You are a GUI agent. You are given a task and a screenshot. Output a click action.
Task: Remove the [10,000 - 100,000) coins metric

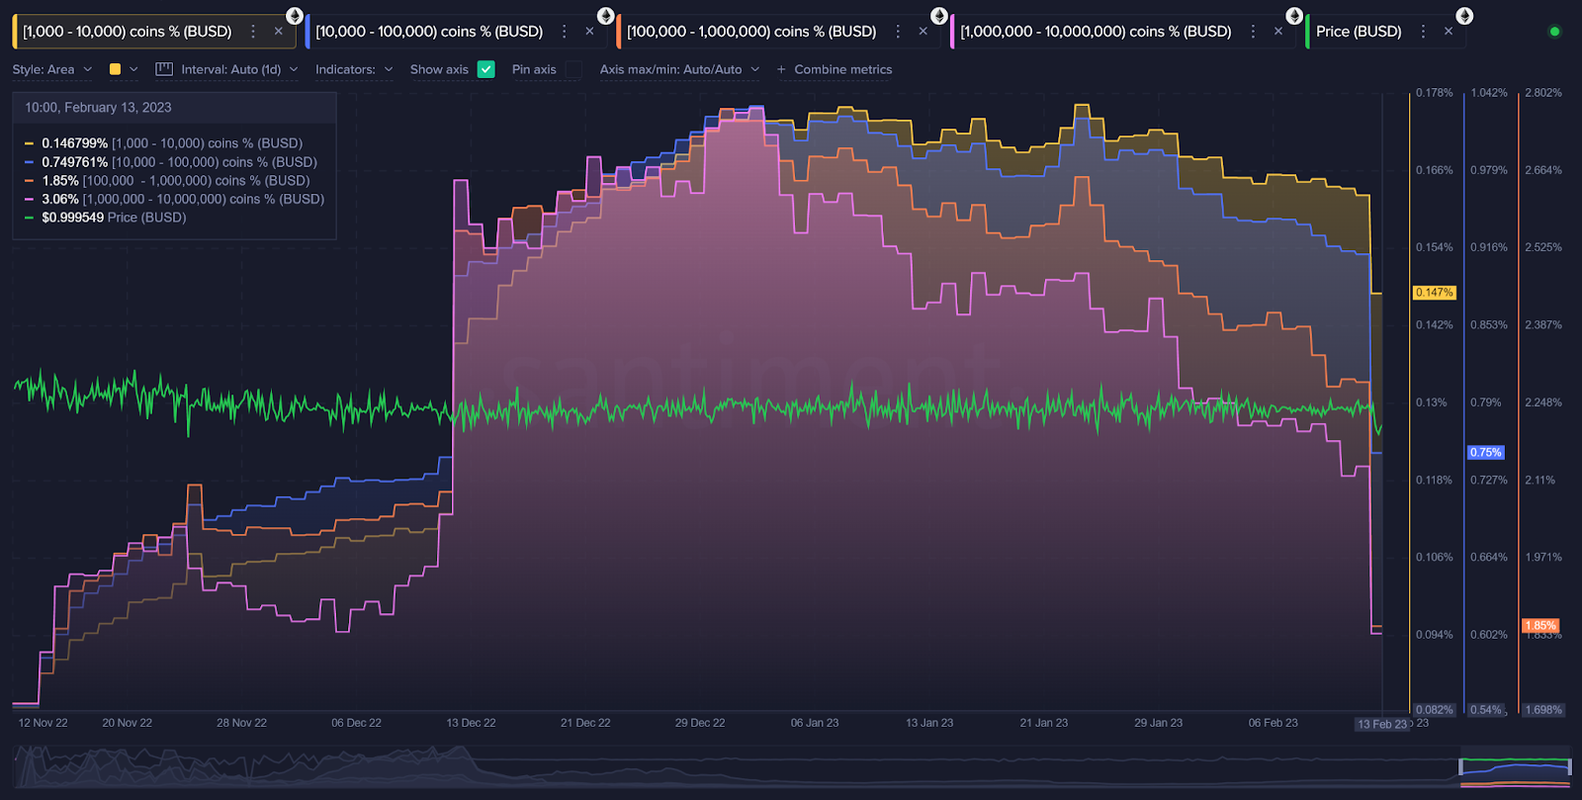[589, 32]
